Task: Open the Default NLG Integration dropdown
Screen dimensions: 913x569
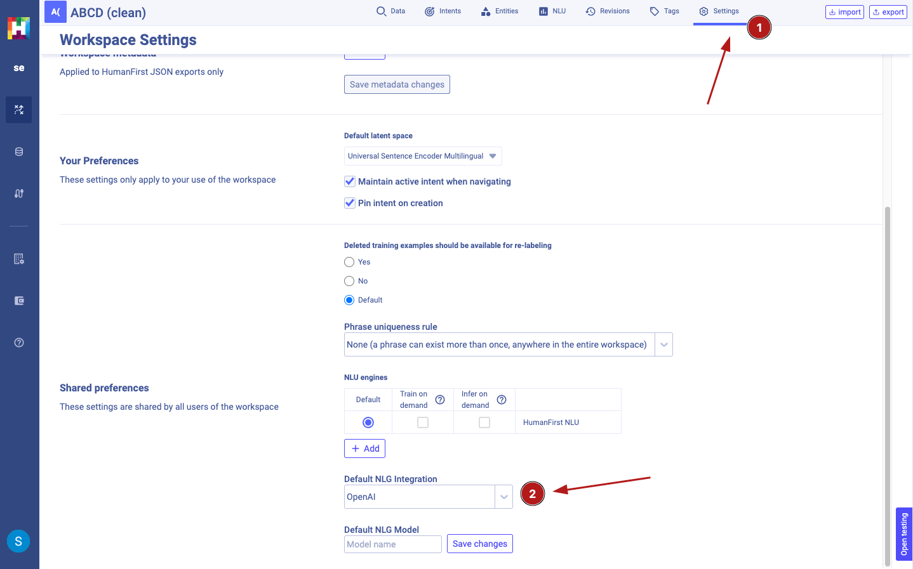Action: point(503,497)
